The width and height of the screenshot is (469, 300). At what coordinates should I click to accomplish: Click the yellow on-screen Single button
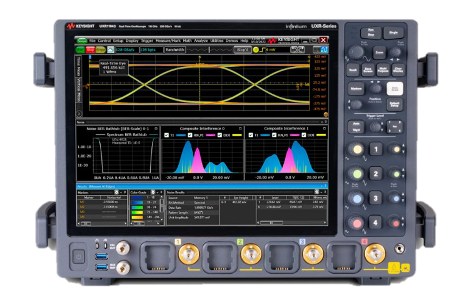pos(101,49)
